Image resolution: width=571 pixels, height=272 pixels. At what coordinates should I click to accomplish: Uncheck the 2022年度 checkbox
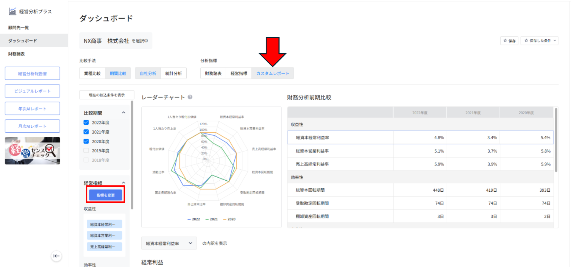point(86,122)
